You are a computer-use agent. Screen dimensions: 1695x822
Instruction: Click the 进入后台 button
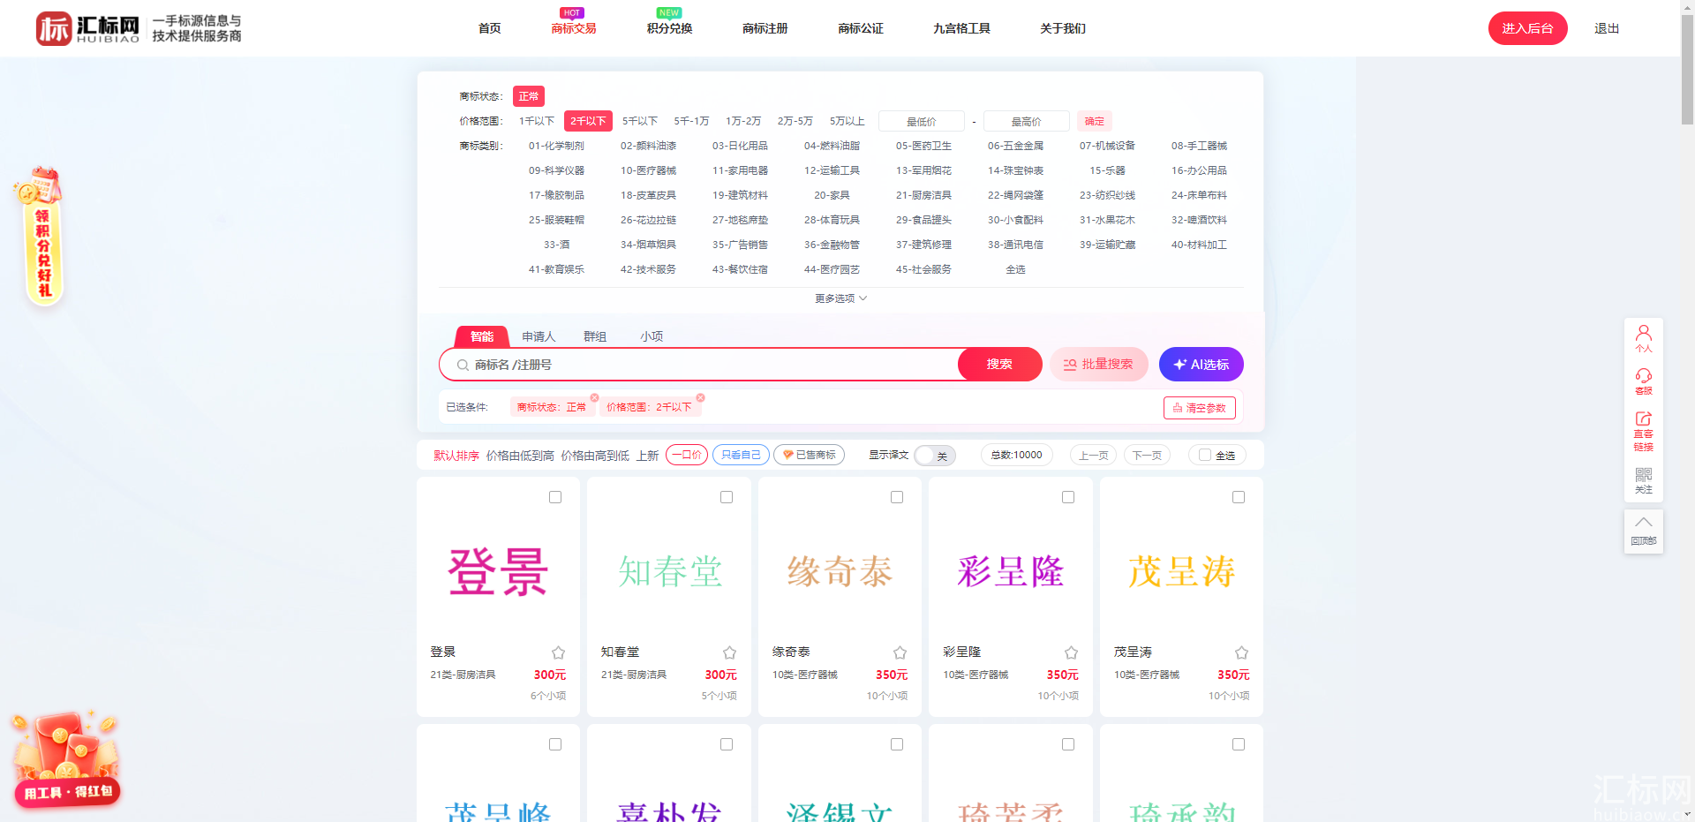[1527, 28]
